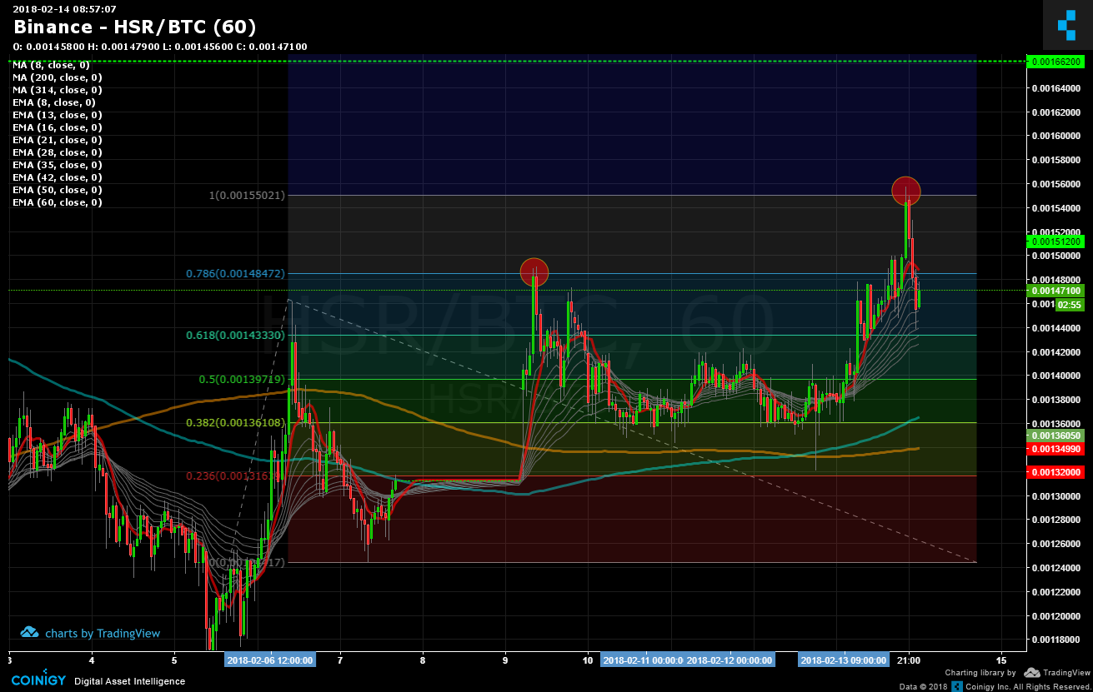Click the red price tag 0.00134990
This screenshot has width=1093, height=692.
coord(1055,449)
